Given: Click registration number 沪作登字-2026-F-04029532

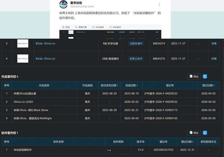Looking at the screenshot, I should 161,102.
